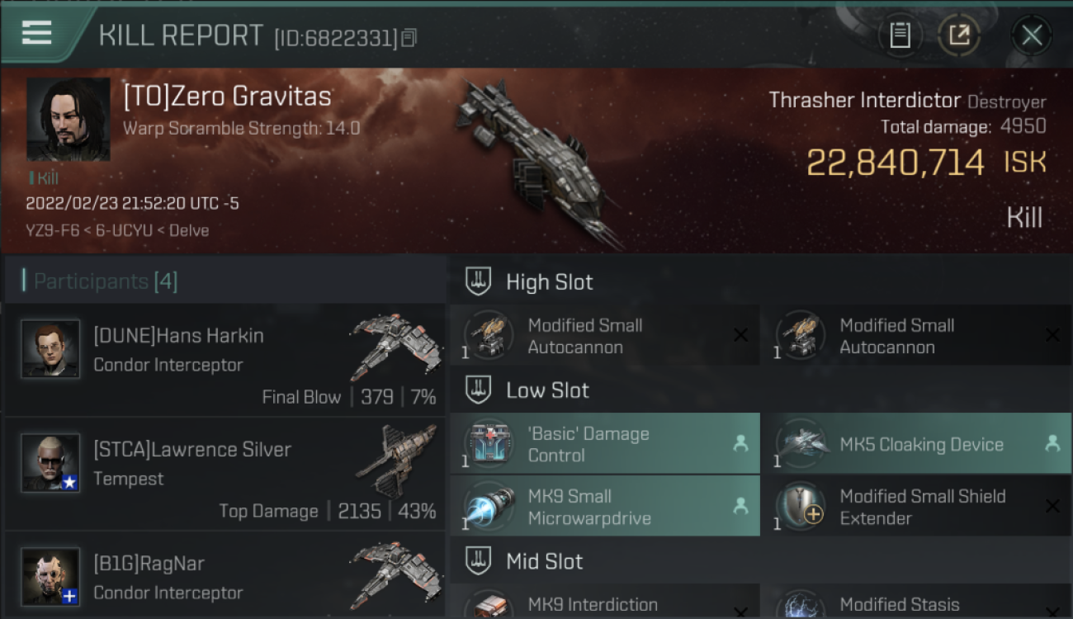Select the MK5 Cloaking Device icon
Screen dimensions: 1073x619
point(801,444)
